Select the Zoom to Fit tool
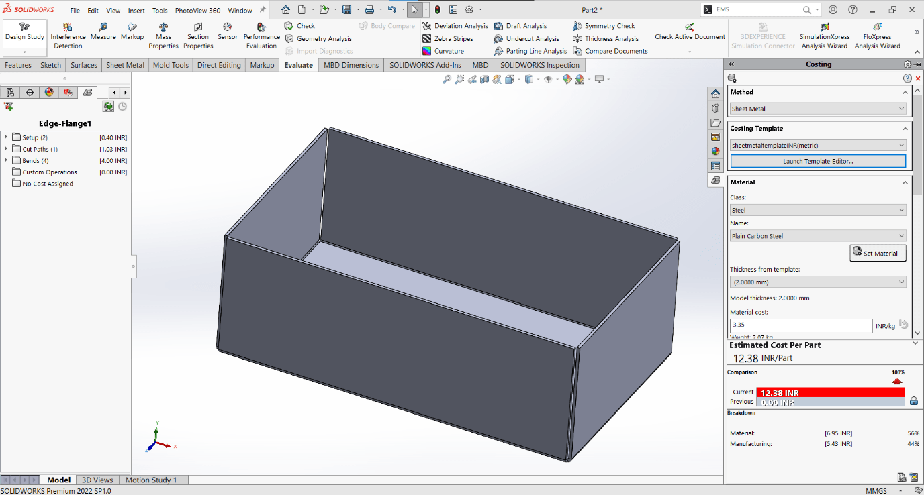Image resolution: width=924 pixels, height=495 pixels. (447, 79)
